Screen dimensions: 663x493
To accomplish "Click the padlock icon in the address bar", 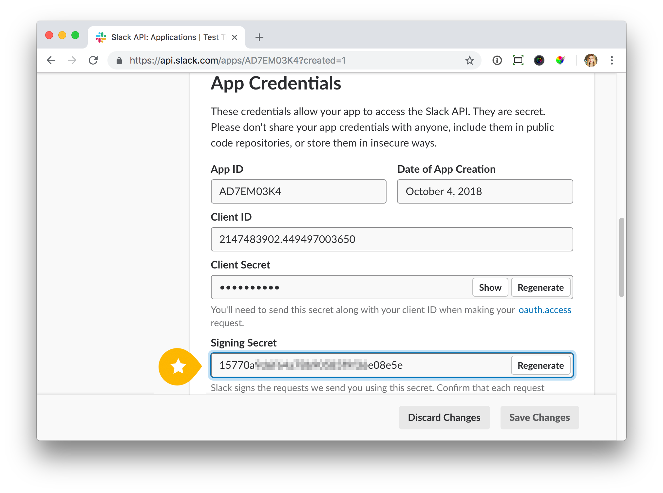I will [119, 60].
